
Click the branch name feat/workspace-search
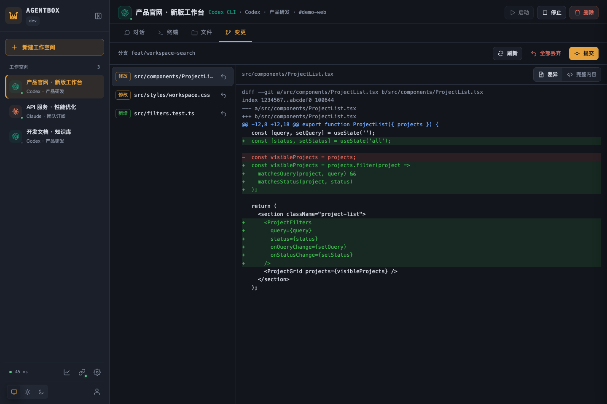(163, 53)
